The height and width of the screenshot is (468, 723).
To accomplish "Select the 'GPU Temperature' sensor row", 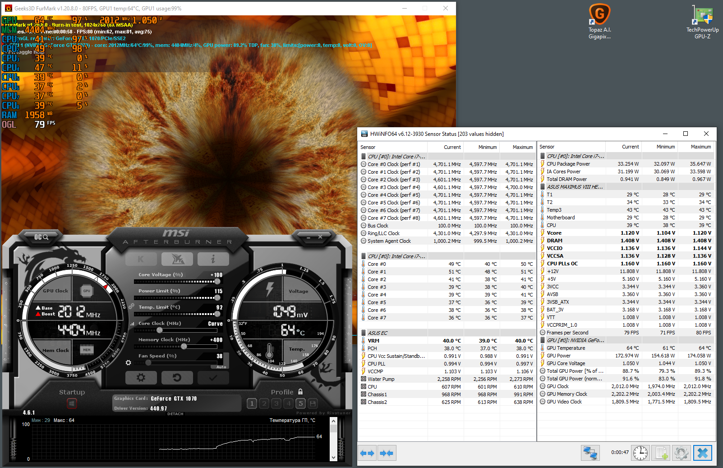I will (x=626, y=348).
